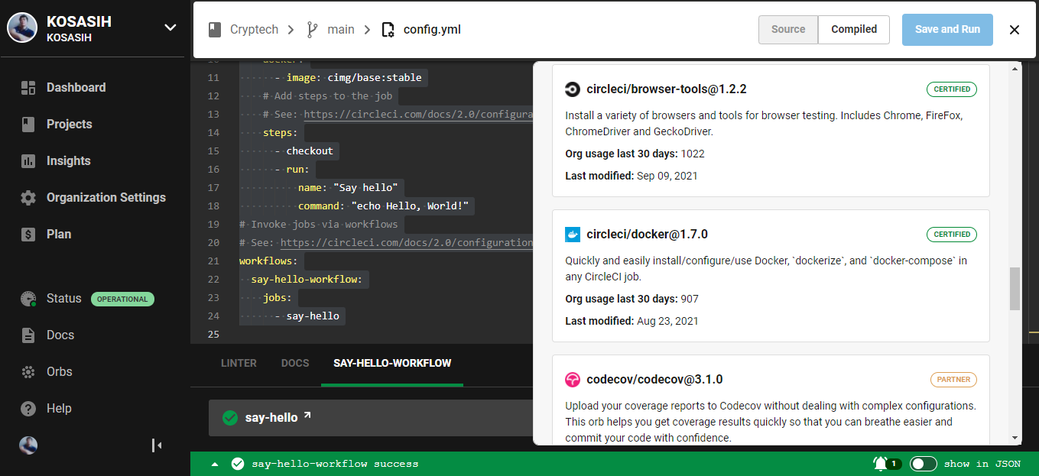The image size is (1039, 476).
Task: Click 'Last modified: Aug 23, 2021'
Action: pyautogui.click(x=632, y=321)
